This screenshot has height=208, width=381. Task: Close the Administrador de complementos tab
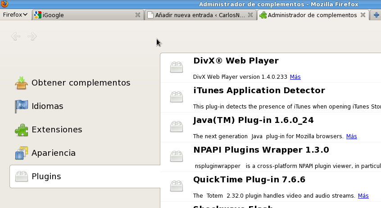(x=363, y=15)
